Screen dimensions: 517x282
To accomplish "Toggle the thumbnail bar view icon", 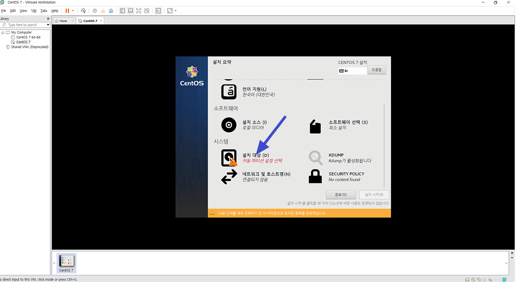I will (x=130, y=11).
